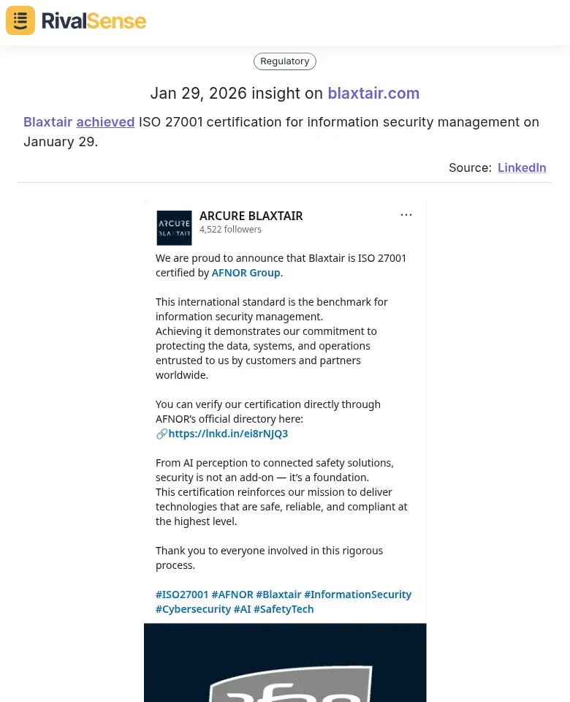The image size is (570, 702).
Task: Click the #Blaxtair hashtag
Action: point(278,594)
